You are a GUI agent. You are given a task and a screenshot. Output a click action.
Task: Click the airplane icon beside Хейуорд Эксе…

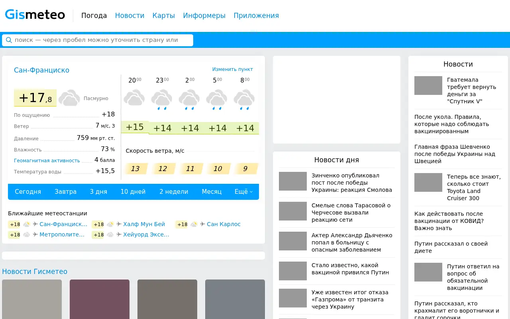tap(119, 234)
